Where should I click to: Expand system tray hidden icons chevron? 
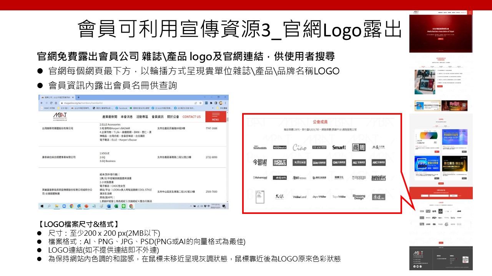tap(191, 206)
